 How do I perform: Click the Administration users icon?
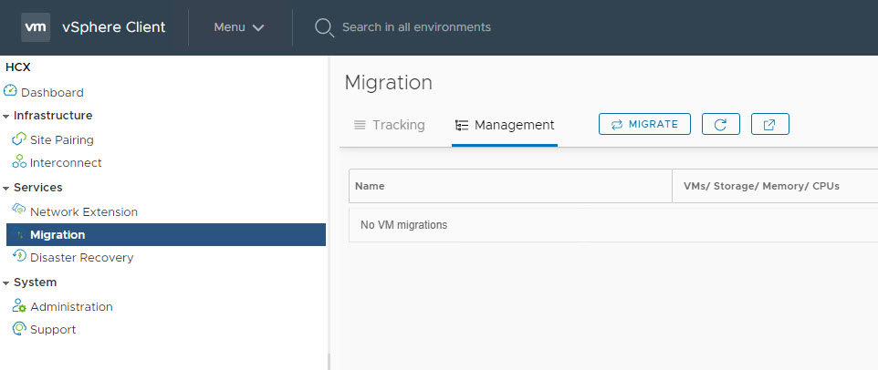[19, 306]
